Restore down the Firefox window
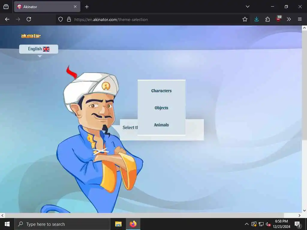The image size is (307, 230). click(286, 7)
